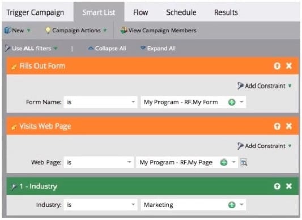Open the Schedule tab
Image resolution: width=302 pixels, height=220 pixels.
181,12
